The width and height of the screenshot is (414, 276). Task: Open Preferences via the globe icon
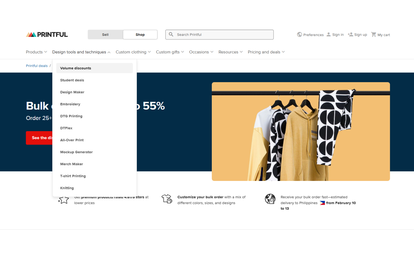click(x=300, y=34)
